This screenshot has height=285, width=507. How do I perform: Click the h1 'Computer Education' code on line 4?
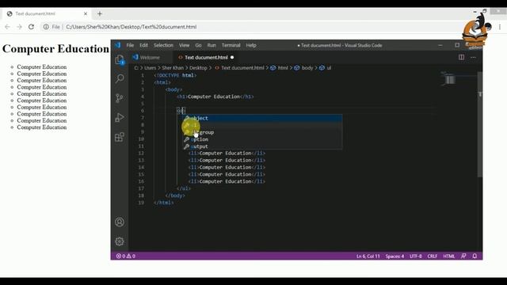coord(215,97)
